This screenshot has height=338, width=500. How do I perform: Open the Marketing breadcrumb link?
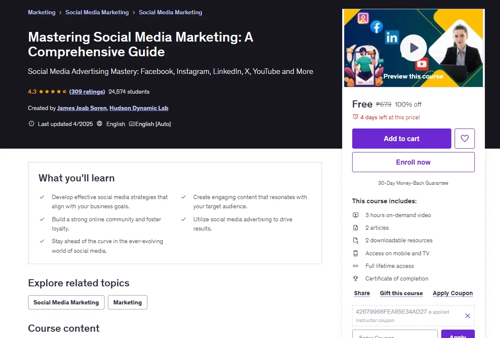click(42, 12)
